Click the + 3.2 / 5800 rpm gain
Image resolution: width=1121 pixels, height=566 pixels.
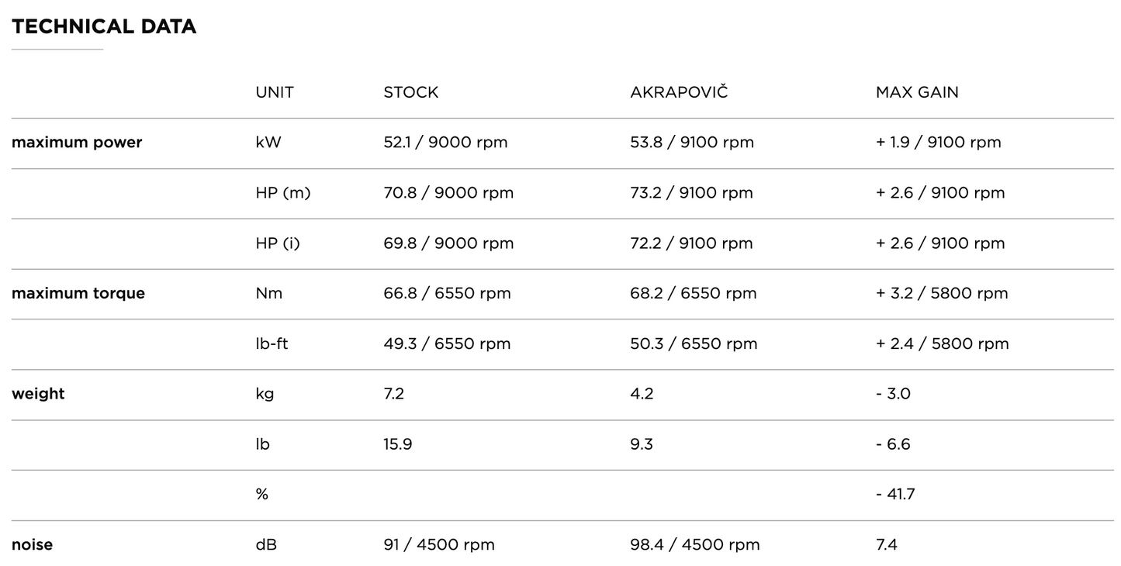pyautogui.click(x=942, y=294)
